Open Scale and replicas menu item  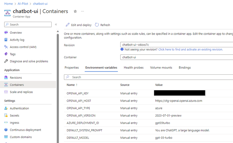click(x=21, y=92)
